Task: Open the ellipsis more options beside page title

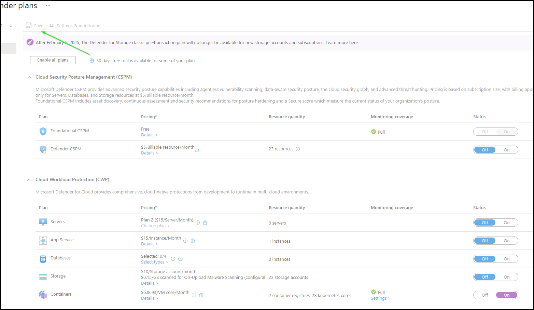Action: tap(48, 5)
